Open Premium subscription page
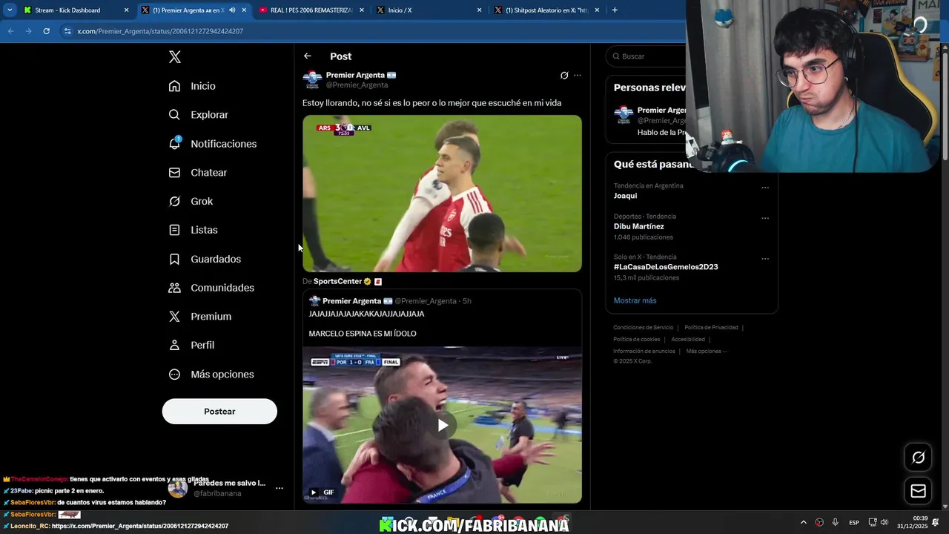Screen dimensions: 949x534 coord(199,316)
